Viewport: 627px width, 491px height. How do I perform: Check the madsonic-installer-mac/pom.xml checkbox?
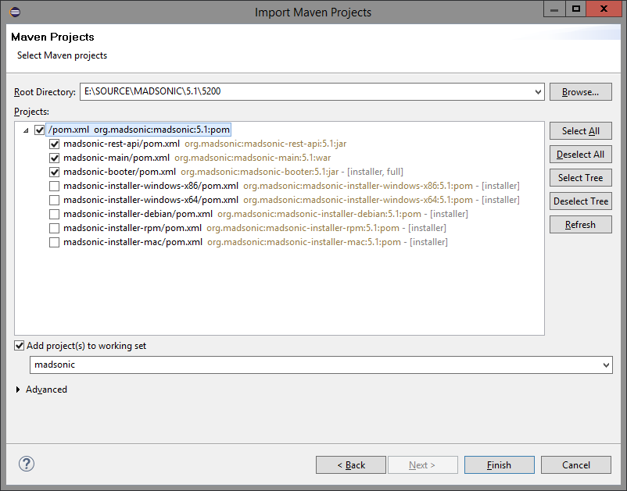(x=55, y=242)
